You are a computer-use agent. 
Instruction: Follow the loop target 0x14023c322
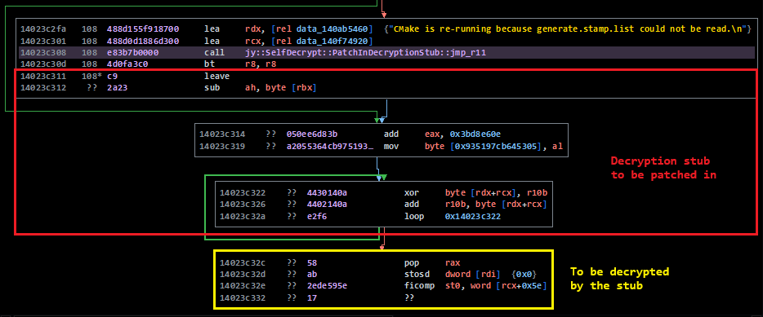click(x=472, y=217)
